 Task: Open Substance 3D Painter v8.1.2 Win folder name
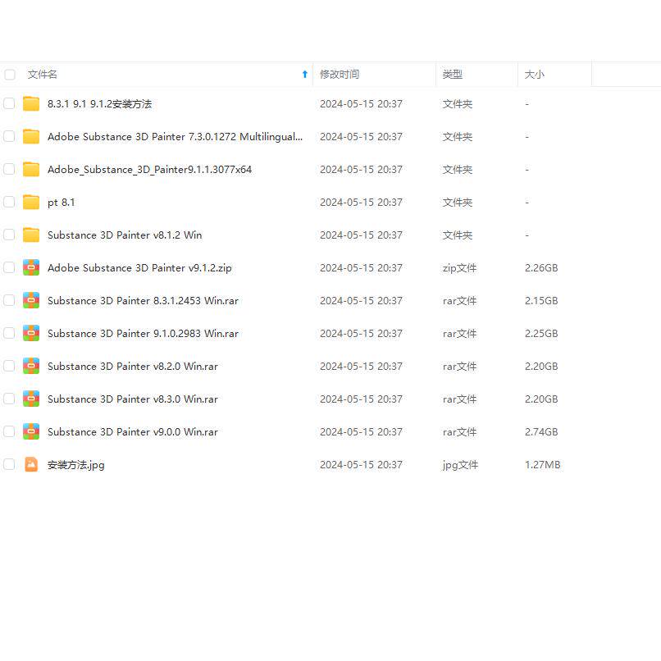pos(125,235)
